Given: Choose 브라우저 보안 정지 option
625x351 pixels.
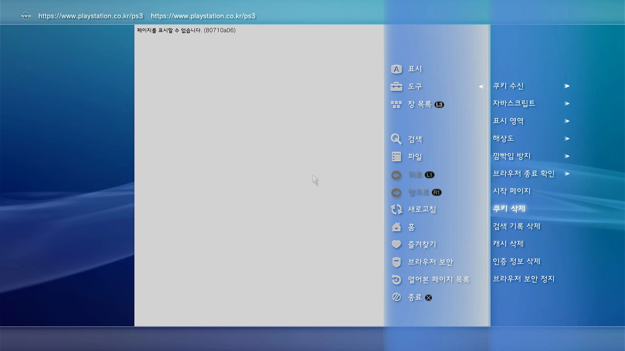Looking at the screenshot, I should tap(524, 279).
